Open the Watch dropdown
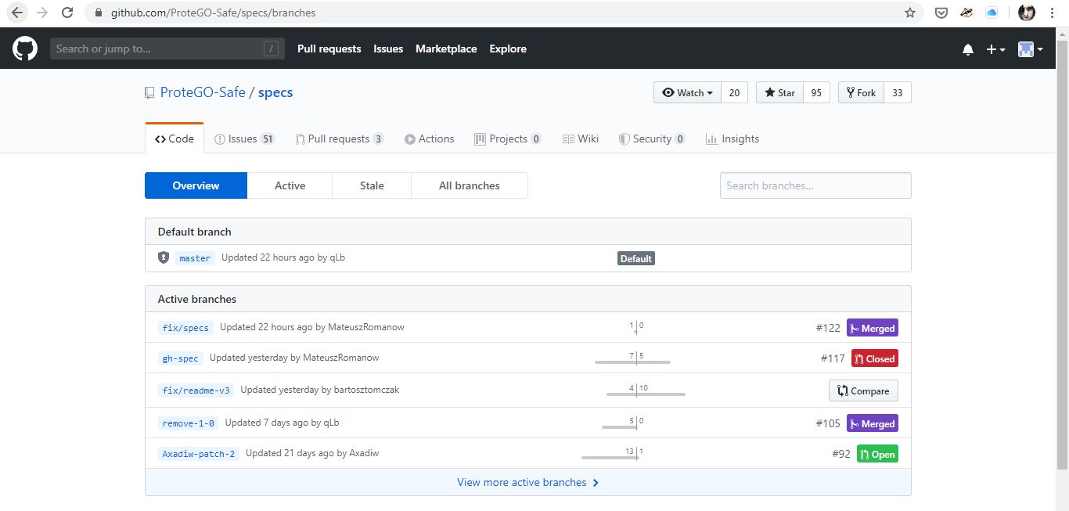 click(x=687, y=92)
